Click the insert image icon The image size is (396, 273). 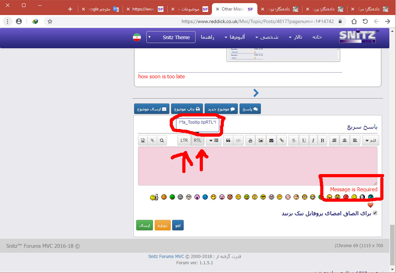(x=261, y=141)
